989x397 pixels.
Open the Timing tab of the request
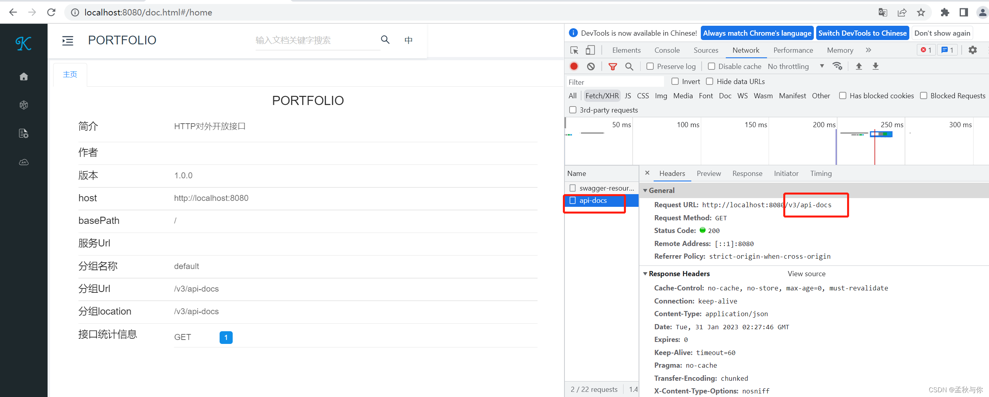point(821,174)
